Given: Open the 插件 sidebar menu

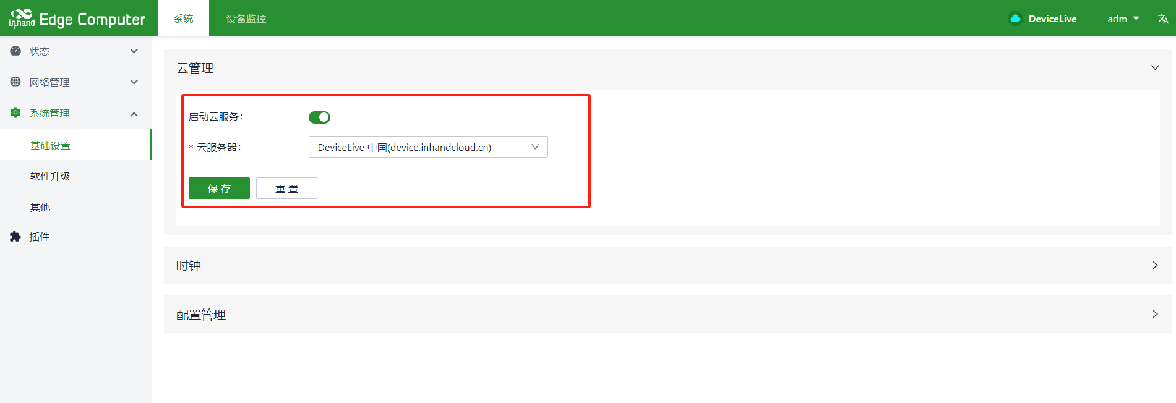Looking at the screenshot, I should [75, 237].
